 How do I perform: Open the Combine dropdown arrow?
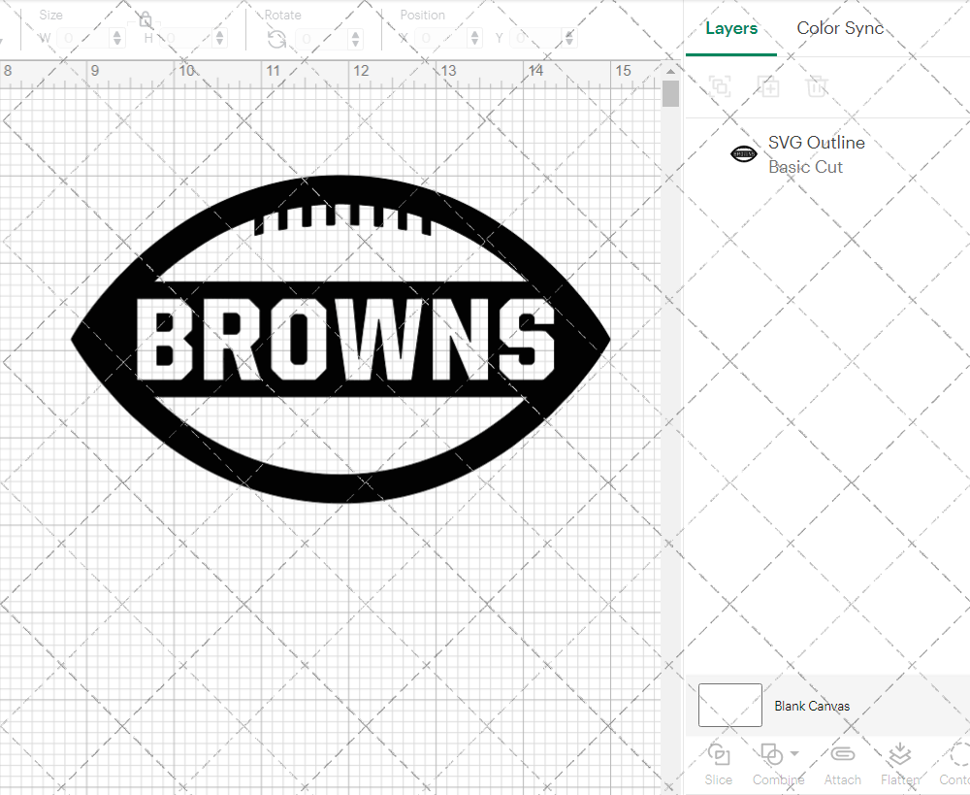click(x=794, y=753)
